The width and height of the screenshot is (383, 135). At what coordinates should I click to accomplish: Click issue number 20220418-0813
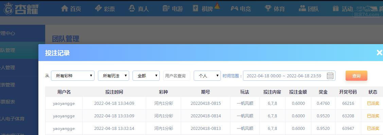tap(206, 129)
